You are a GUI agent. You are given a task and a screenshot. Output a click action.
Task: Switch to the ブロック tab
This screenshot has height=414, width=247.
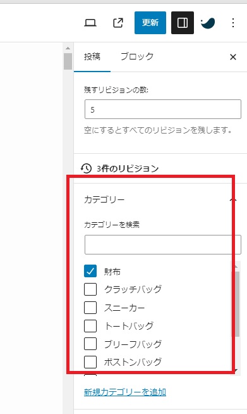137,56
